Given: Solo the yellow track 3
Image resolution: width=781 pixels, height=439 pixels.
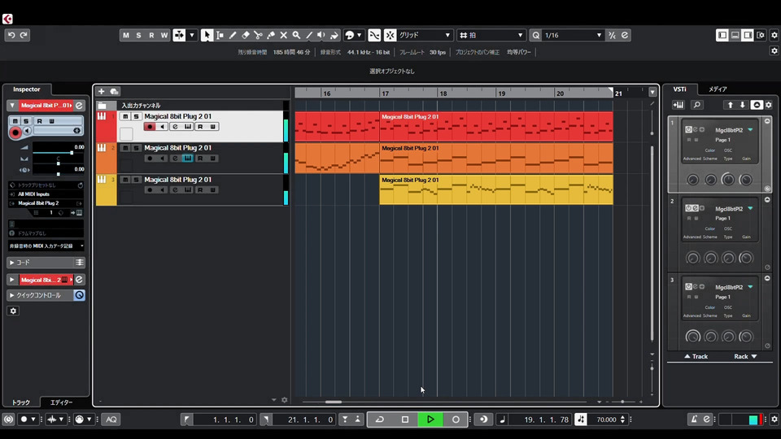Looking at the screenshot, I should 136,180.
